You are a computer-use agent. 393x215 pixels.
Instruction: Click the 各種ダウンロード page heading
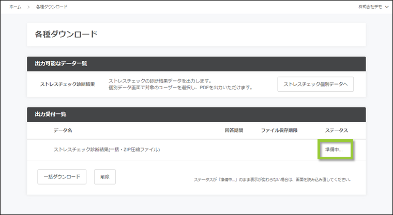[66, 35]
